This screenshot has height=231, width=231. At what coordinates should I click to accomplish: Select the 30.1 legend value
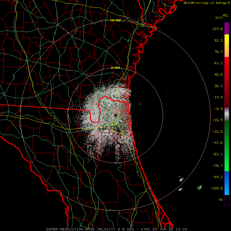tap(218, 86)
